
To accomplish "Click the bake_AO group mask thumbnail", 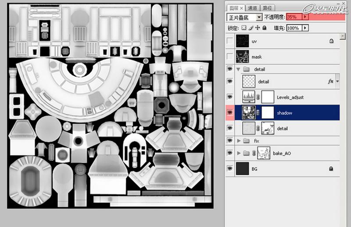I will (264, 153).
